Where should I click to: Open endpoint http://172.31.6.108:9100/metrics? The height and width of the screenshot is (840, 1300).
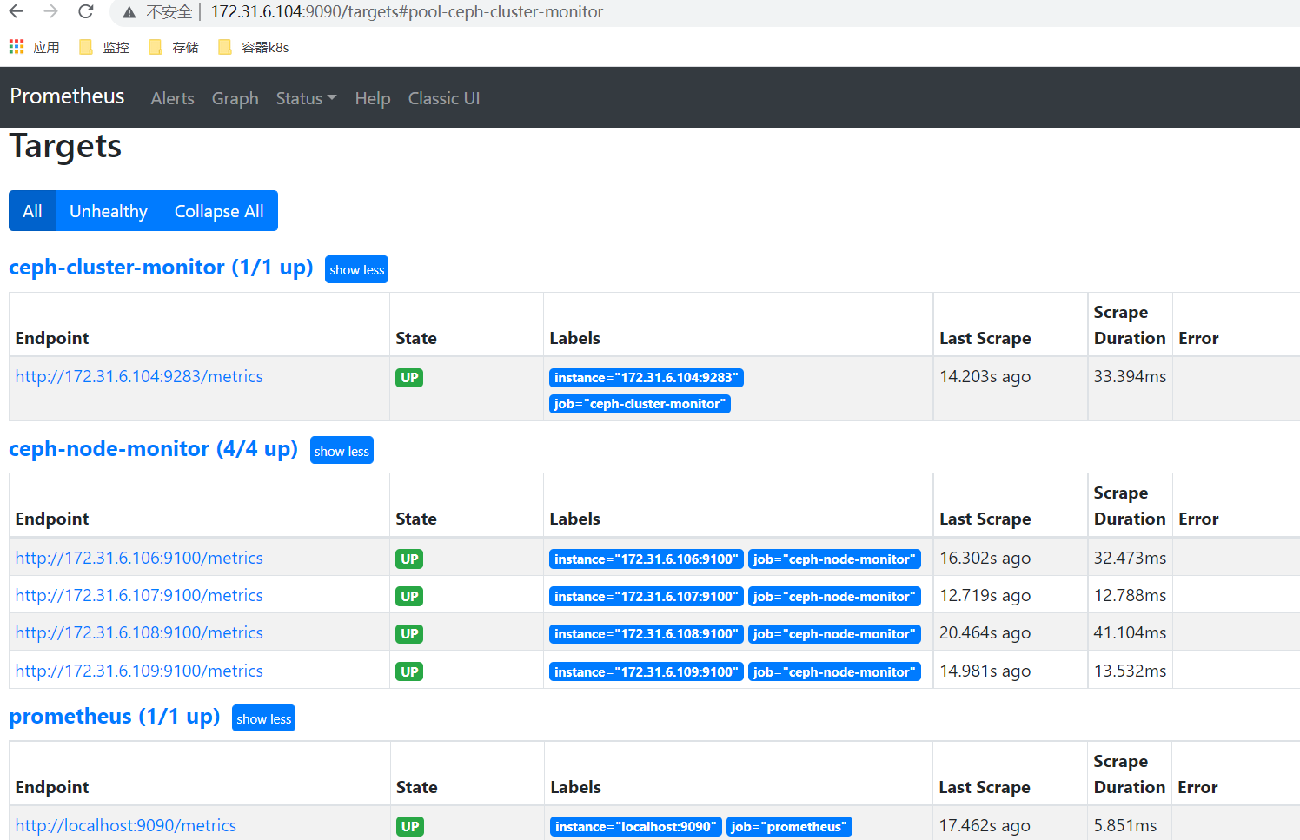click(x=139, y=632)
